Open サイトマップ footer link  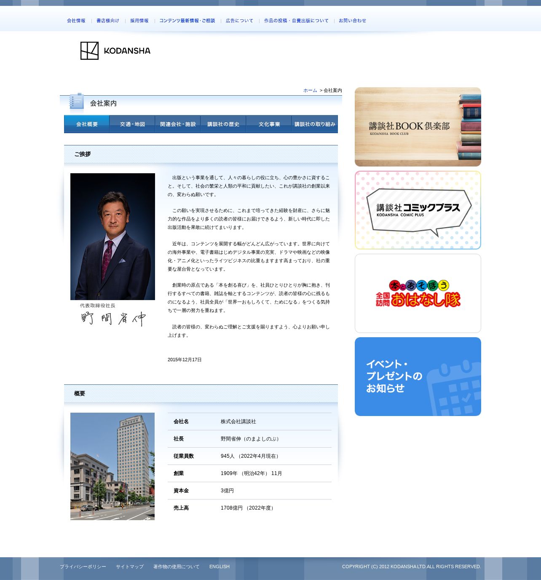click(x=130, y=567)
